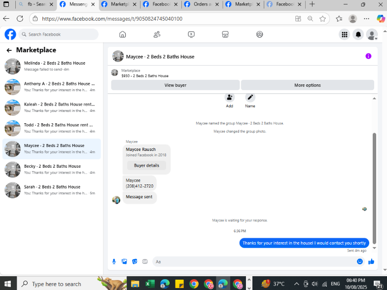Click the Name pencil edit icon
Image resolution: width=387 pixels, height=290 pixels.
tap(250, 97)
